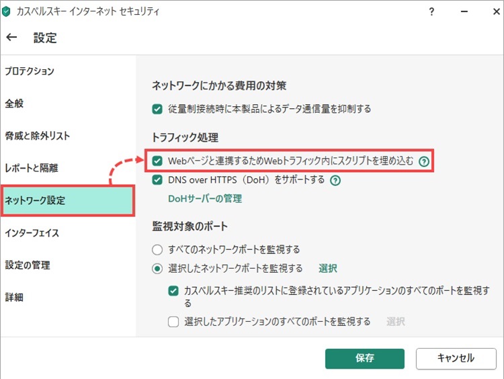Uncheck Webページと連携 script embedding checkbox
Viewport: 504px width, 379px height.
coord(157,161)
